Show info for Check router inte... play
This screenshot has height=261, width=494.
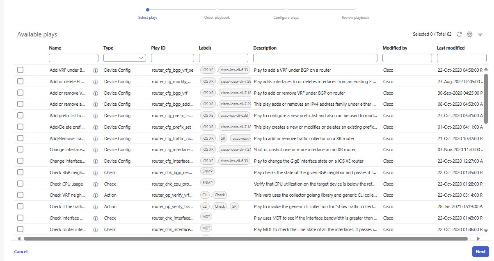coord(95,229)
